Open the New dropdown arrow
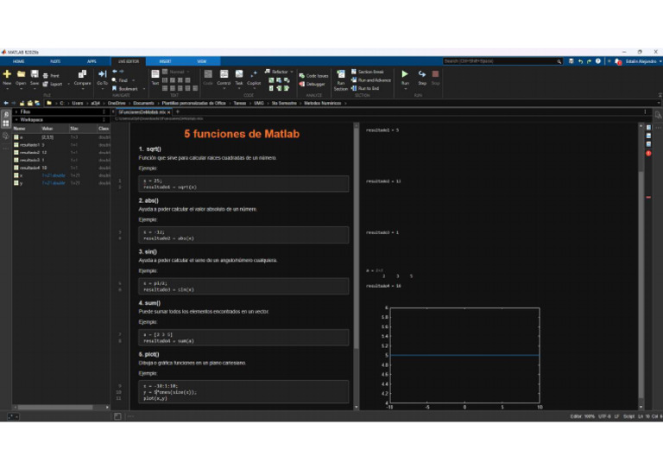 click(7, 89)
